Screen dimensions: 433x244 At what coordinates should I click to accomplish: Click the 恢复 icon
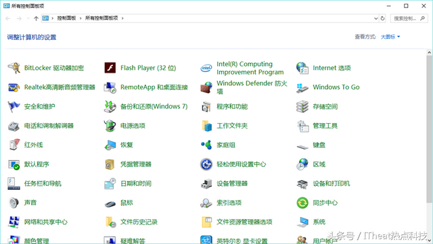pos(110,145)
